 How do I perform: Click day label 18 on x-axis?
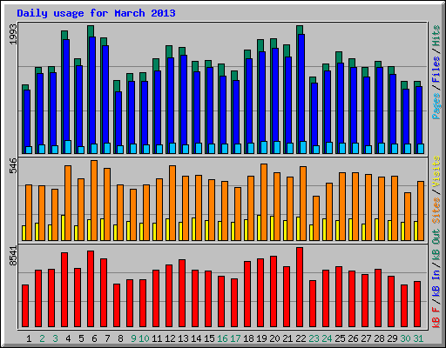(248, 338)
